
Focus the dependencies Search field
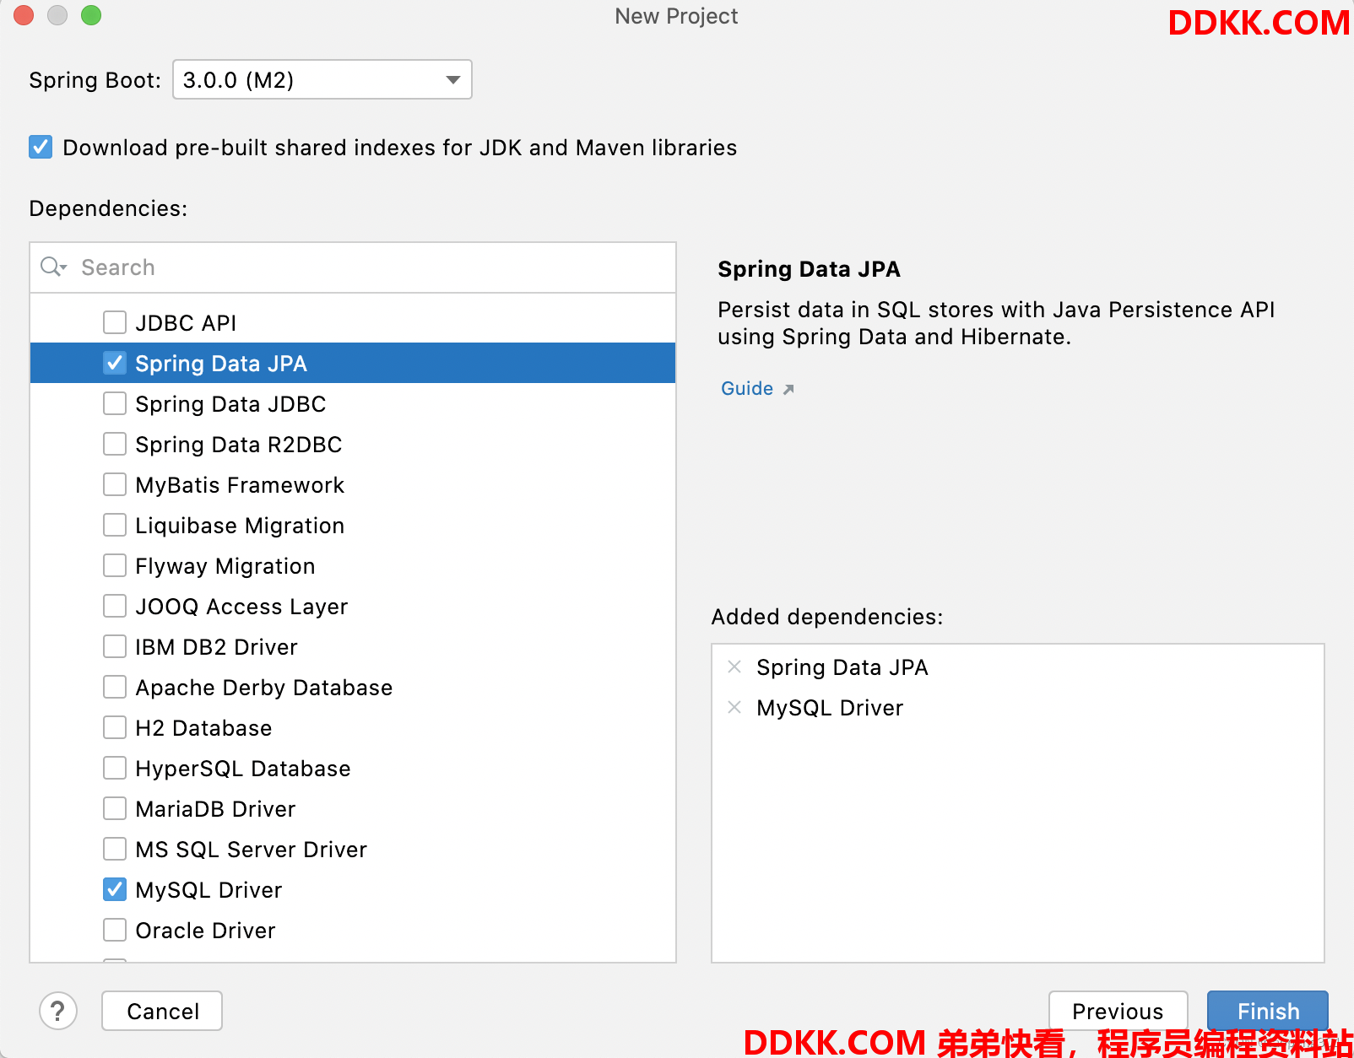(353, 267)
